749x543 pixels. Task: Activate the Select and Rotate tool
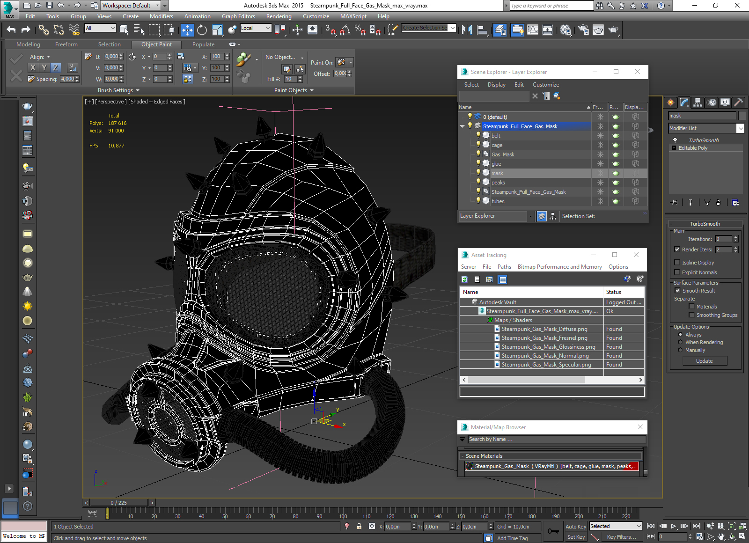point(202,30)
